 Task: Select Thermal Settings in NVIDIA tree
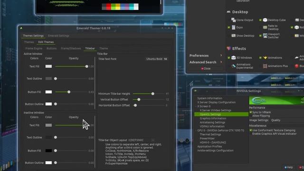coord(210,134)
